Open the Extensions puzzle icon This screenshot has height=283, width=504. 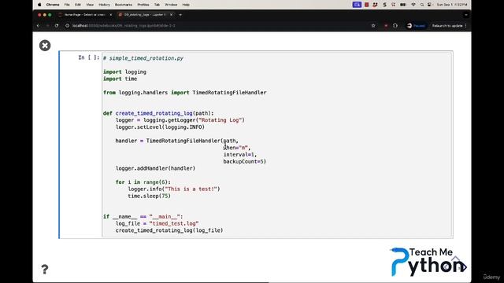395,26
